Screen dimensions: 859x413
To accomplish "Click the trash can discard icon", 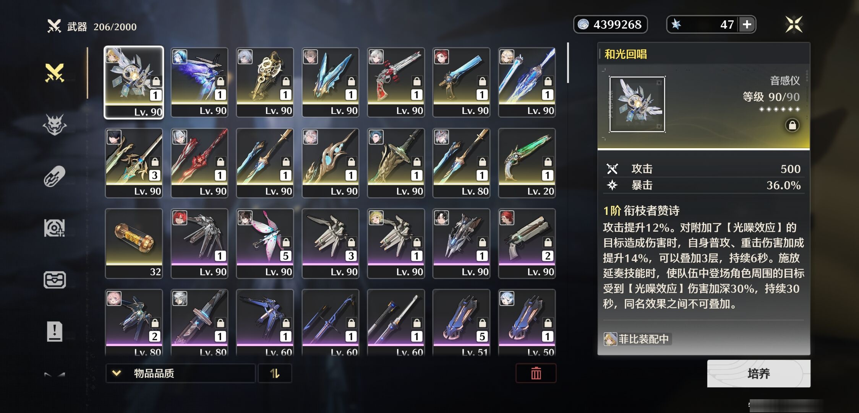I will pos(536,373).
